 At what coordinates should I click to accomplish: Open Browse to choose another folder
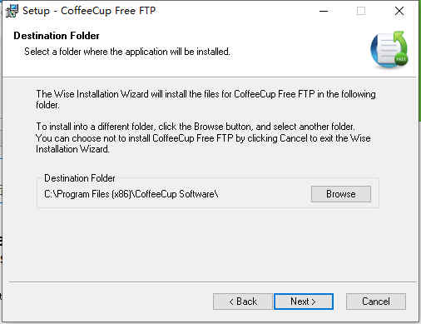341,194
